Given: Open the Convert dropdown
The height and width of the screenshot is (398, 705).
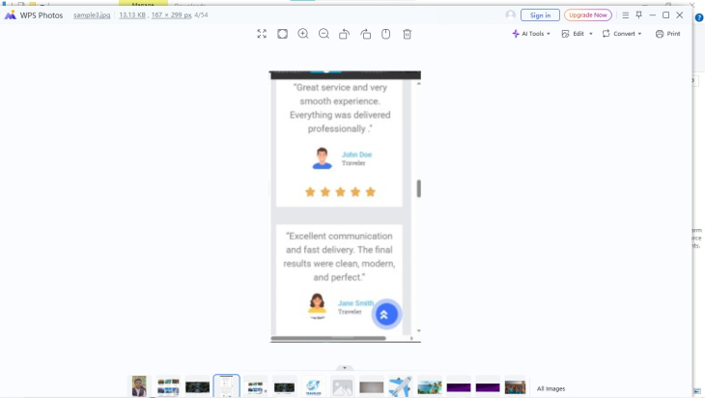Looking at the screenshot, I should point(622,34).
